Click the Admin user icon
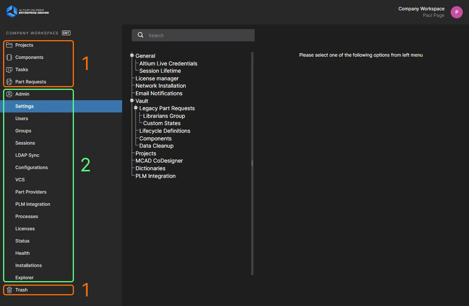 point(10,94)
